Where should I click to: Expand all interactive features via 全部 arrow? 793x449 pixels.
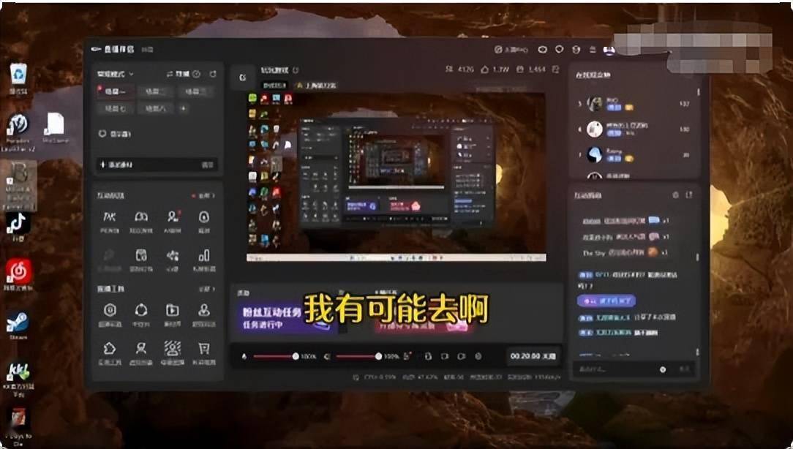pyautogui.click(x=206, y=196)
